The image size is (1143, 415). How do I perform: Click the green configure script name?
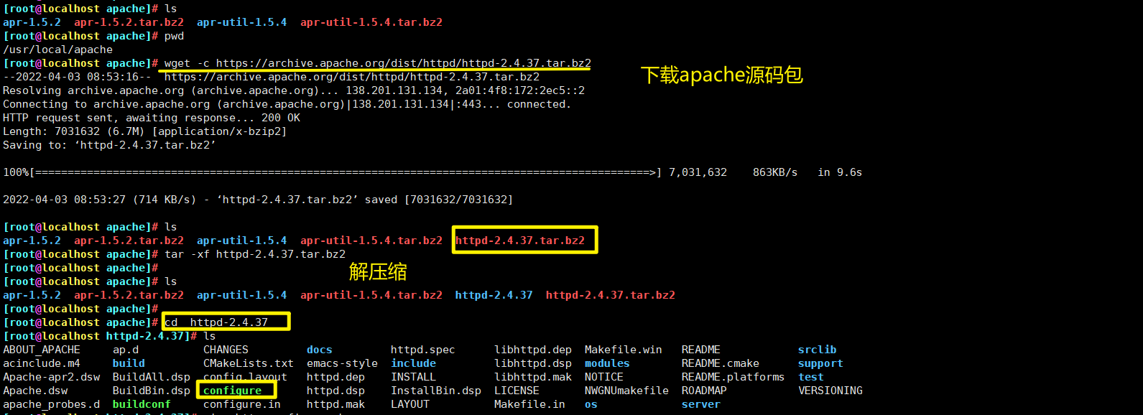pos(232,391)
